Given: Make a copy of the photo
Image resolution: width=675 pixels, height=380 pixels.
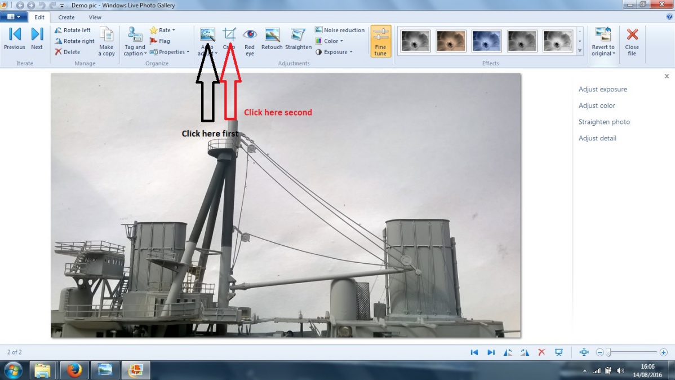Looking at the screenshot, I should (x=106, y=41).
